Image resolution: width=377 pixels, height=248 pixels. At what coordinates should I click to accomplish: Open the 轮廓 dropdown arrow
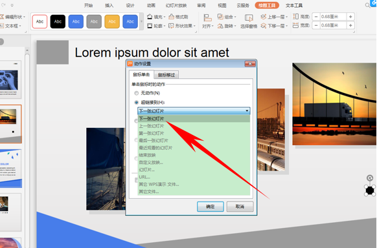[165, 26]
